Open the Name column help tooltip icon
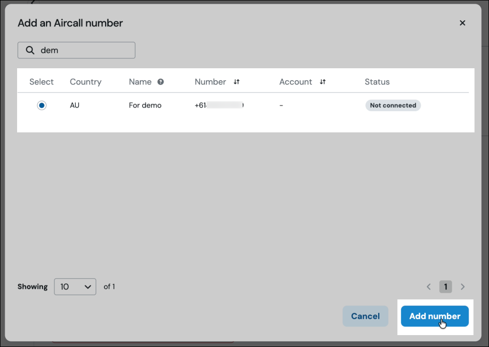This screenshot has height=347, width=489. [160, 82]
